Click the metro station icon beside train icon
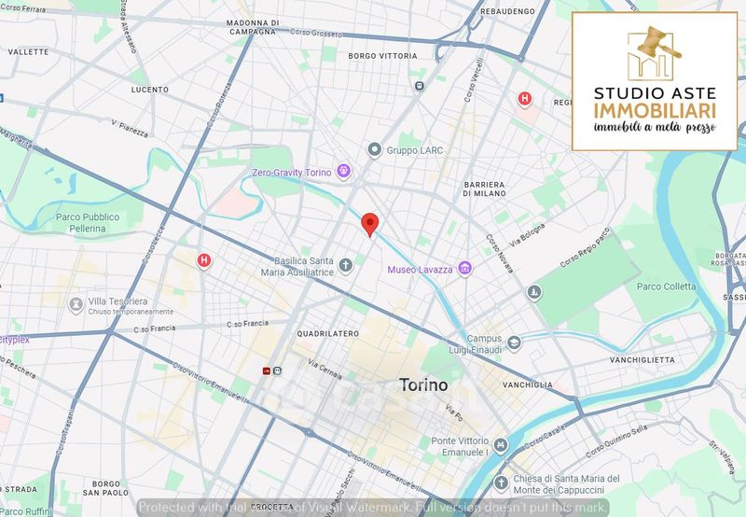 278,370
